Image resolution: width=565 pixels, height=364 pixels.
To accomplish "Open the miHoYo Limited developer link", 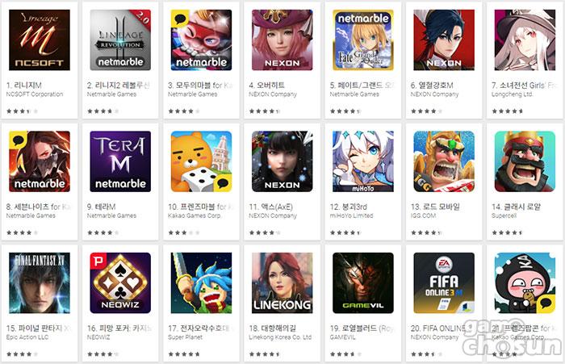I will (351, 215).
